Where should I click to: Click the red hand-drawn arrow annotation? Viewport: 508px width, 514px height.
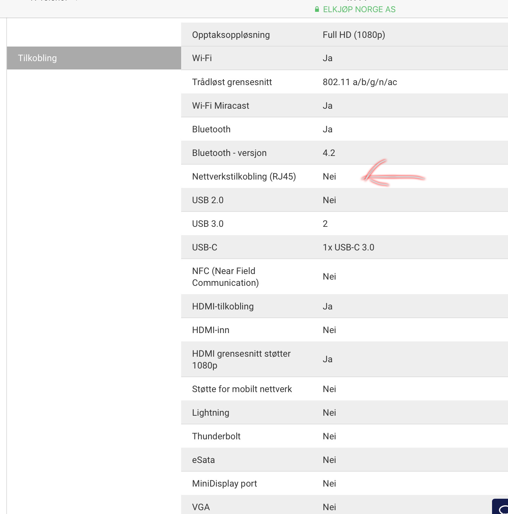pyautogui.click(x=393, y=173)
